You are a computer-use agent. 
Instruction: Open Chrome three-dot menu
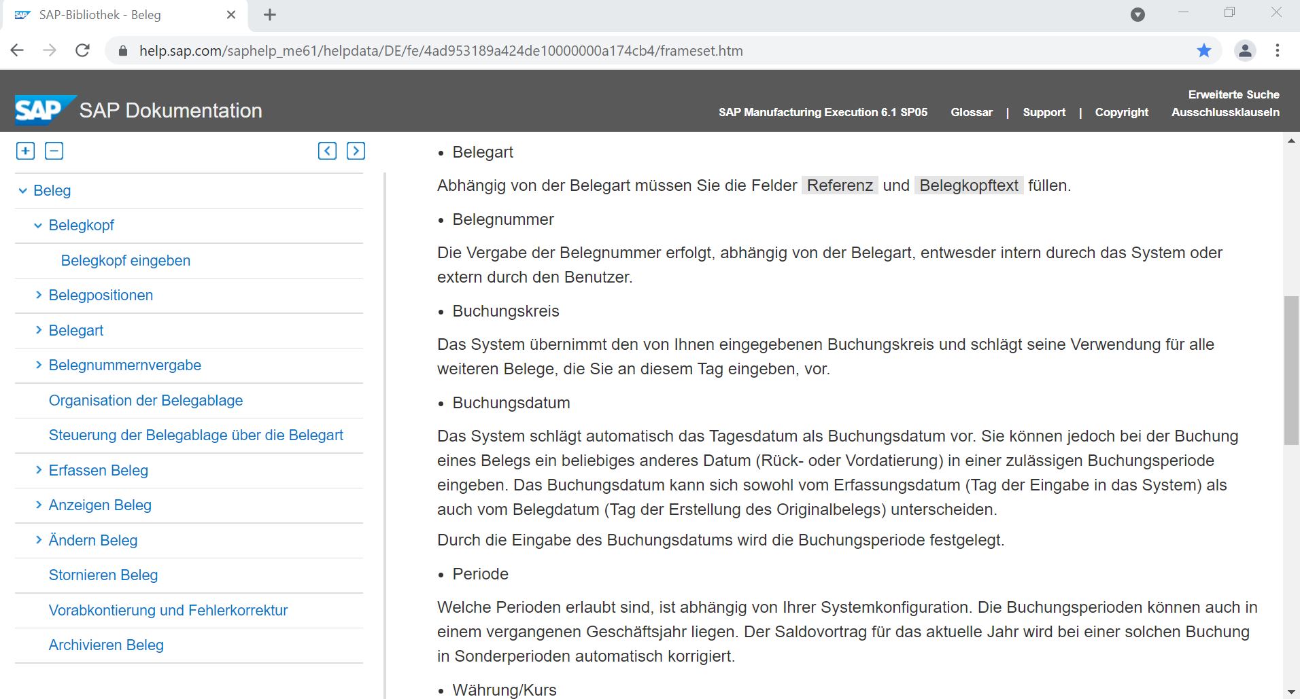[x=1278, y=50]
